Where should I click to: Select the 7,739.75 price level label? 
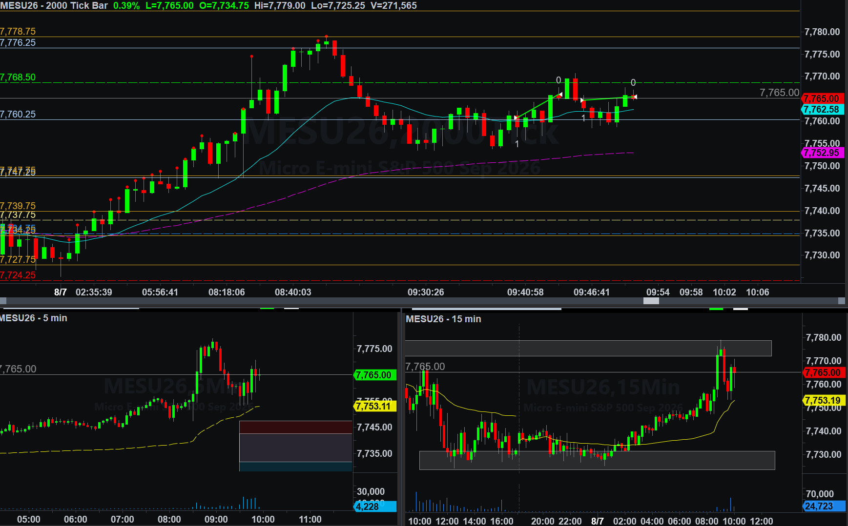click(18, 206)
